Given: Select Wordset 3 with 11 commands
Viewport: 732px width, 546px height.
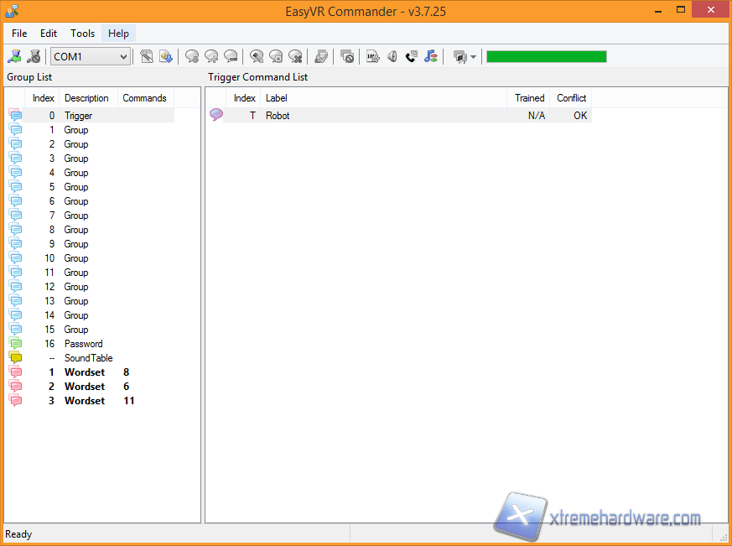Looking at the screenshot, I should (84, 401).
